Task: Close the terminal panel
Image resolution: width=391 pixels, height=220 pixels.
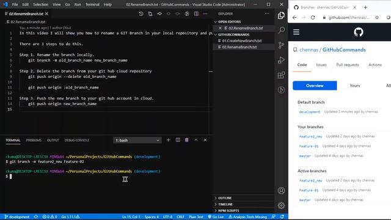Action: (205, 140)
